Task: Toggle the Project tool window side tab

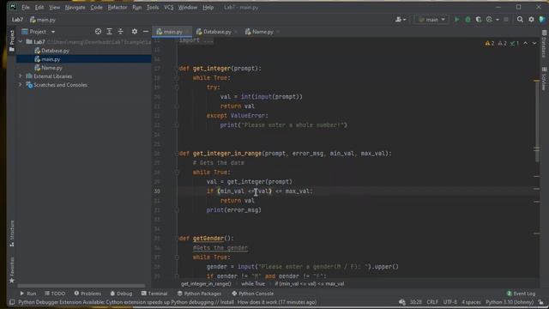Action: pos(11,40)
